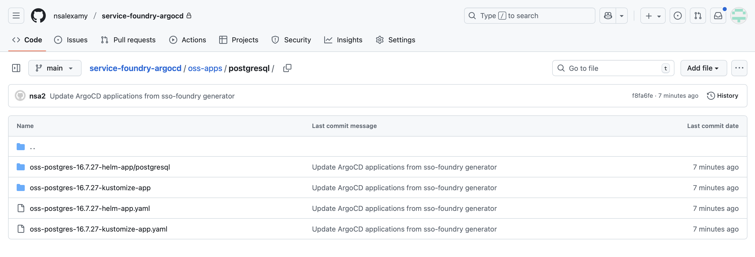Click the Go to file search box

point(613,68)
